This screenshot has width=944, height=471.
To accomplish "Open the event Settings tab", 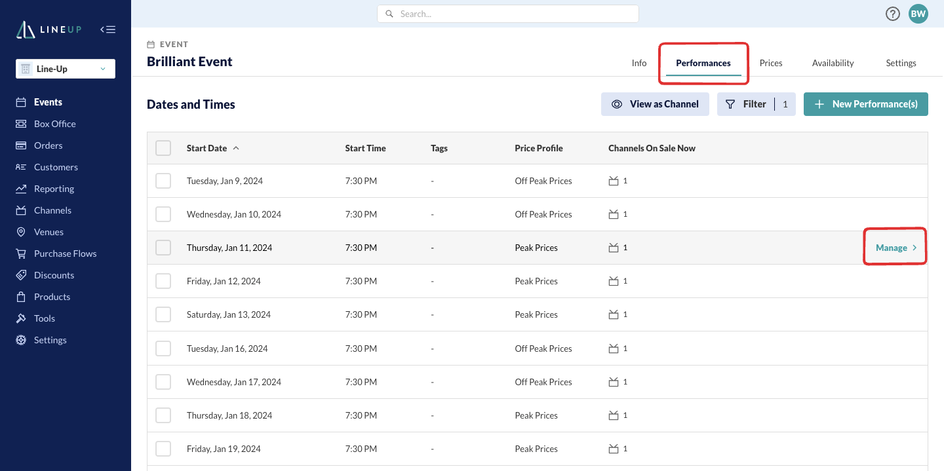I will [901, 63].
